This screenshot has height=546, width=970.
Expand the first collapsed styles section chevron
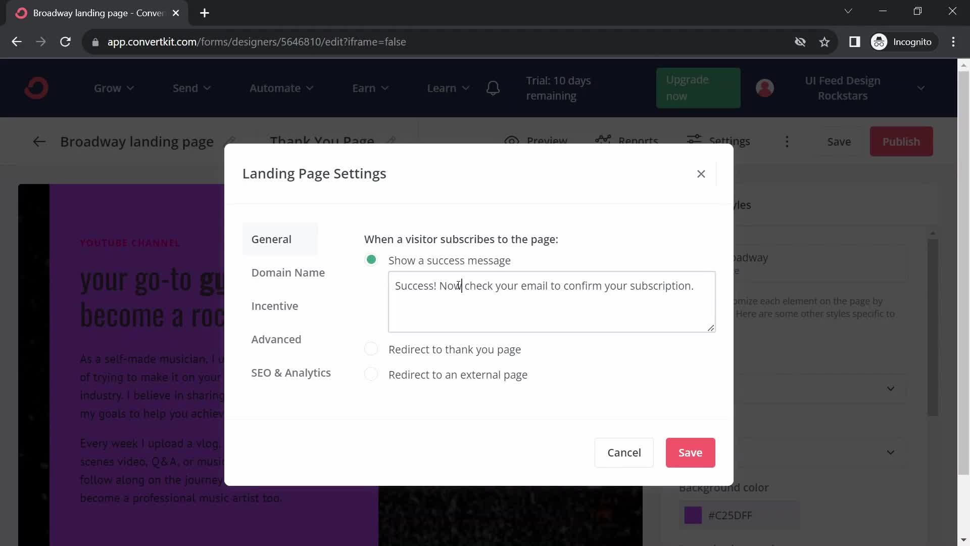pyautogui.click(x=891, y=389)
